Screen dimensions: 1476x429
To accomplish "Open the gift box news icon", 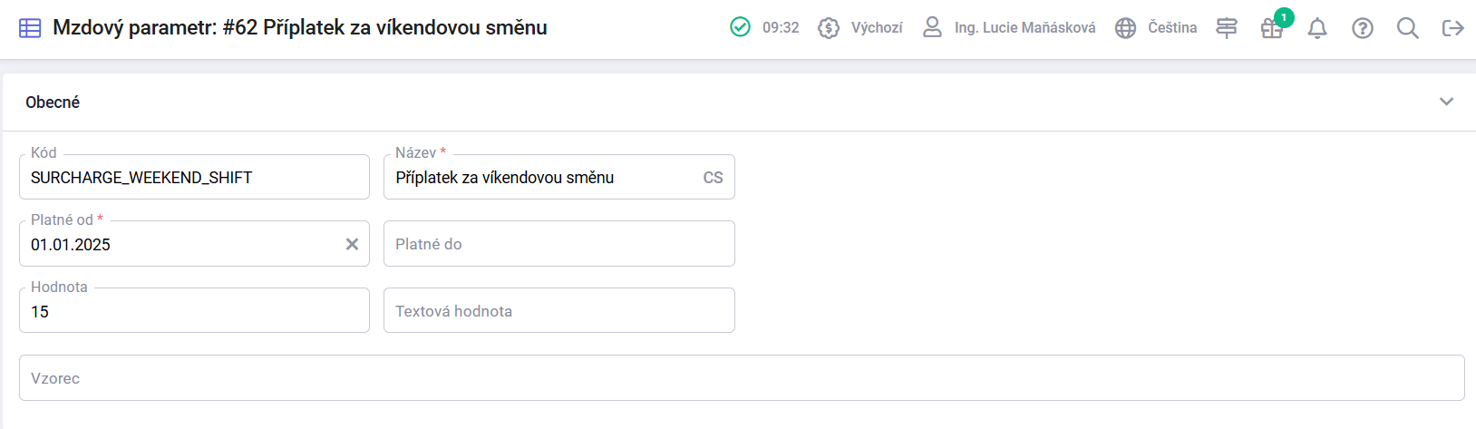I will [x=1272, y=28].
